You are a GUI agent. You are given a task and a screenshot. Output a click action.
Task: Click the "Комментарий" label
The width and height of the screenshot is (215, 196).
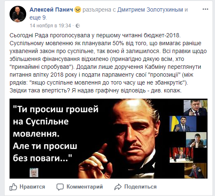(x=85, y=187)
